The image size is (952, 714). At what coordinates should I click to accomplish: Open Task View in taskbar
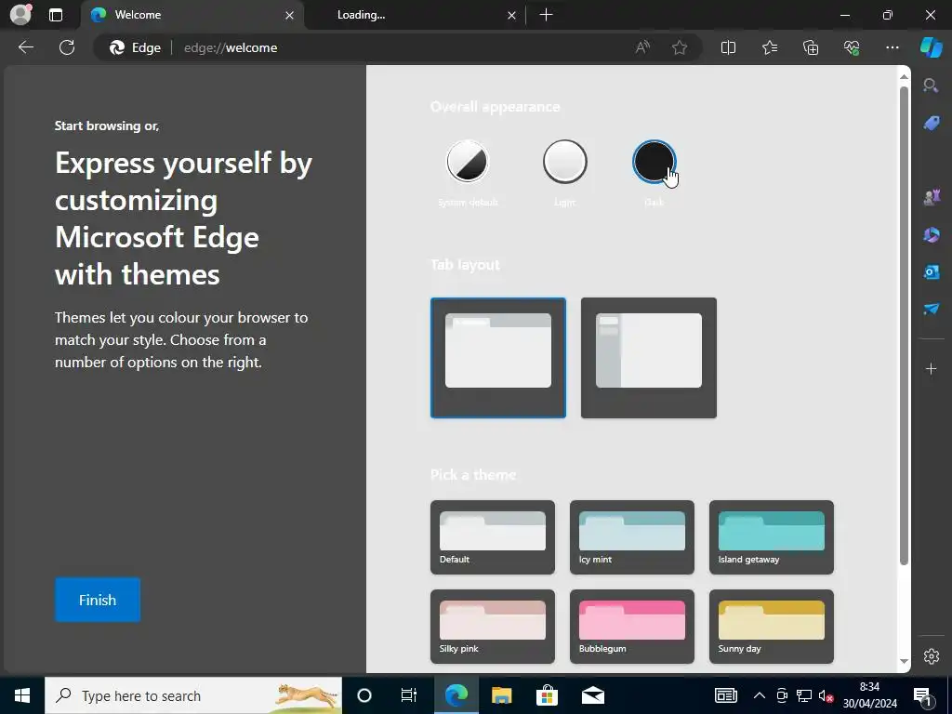point(409,695)
